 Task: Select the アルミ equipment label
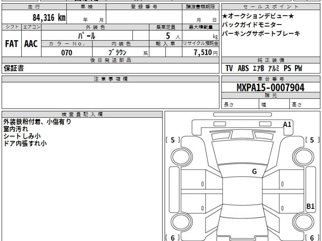pyautogui.click(x=274, y=69)
